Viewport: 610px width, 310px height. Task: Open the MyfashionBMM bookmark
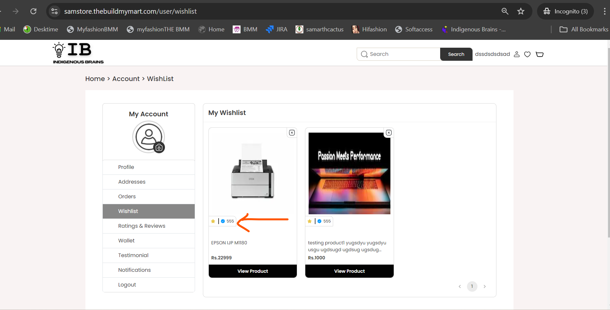[x=93, y=29]
